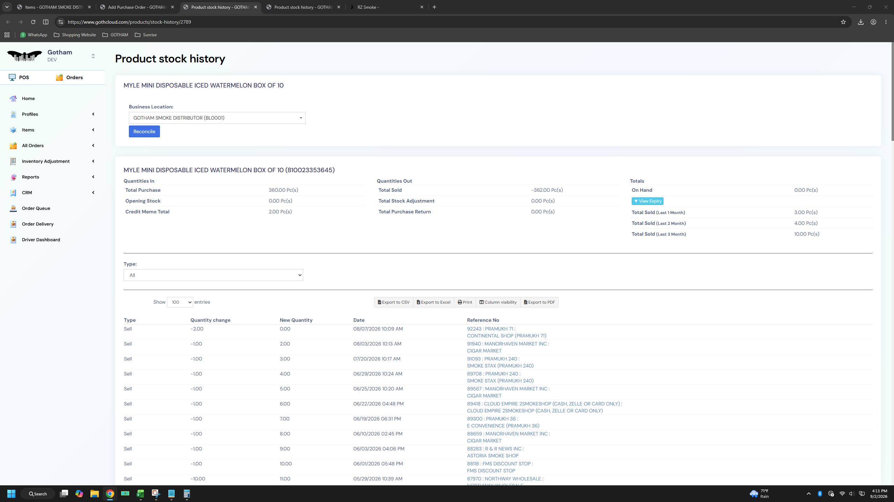Change the Show entries count dropdown
Viewport: 894px width, 502px height.
point(180,302)
